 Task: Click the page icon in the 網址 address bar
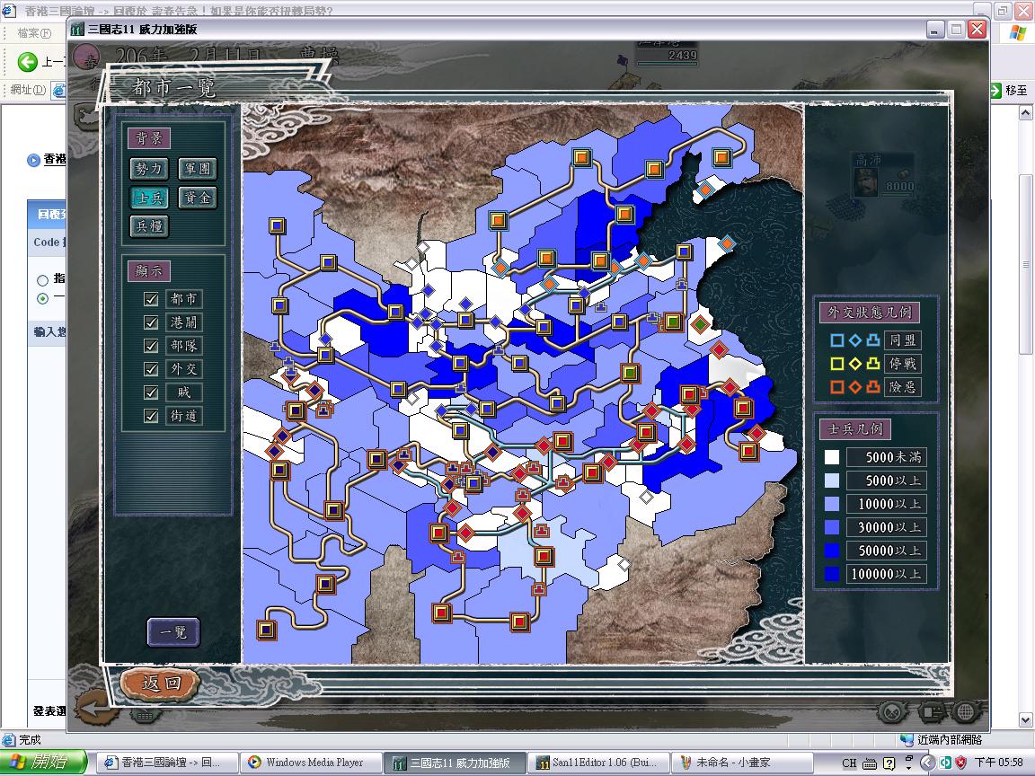[x=58, y=90]
